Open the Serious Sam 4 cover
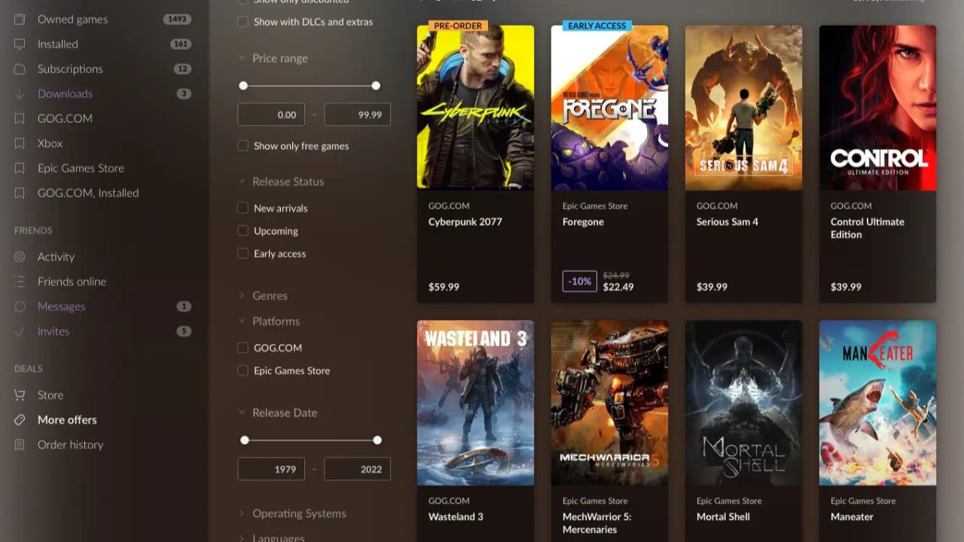Image resolution: width=964 pixels, height=542 pixels. pos(743,108)
